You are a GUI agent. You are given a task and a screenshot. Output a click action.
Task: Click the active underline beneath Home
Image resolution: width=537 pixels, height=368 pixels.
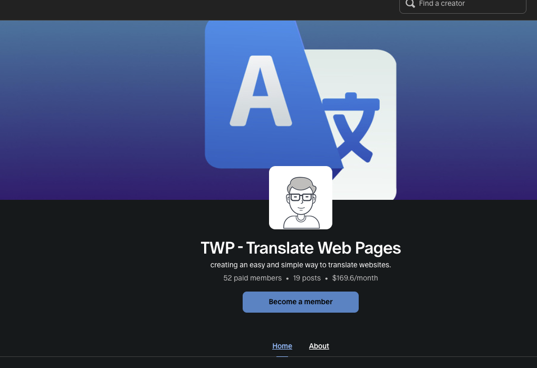tap(282, 356)
